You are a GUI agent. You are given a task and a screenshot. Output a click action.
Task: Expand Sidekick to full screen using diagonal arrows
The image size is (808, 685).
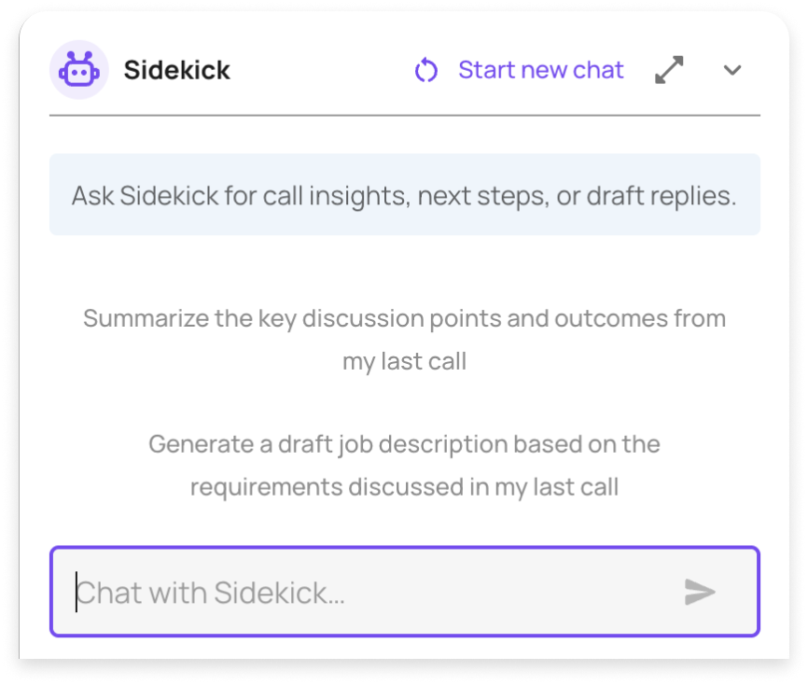(671, 69)
